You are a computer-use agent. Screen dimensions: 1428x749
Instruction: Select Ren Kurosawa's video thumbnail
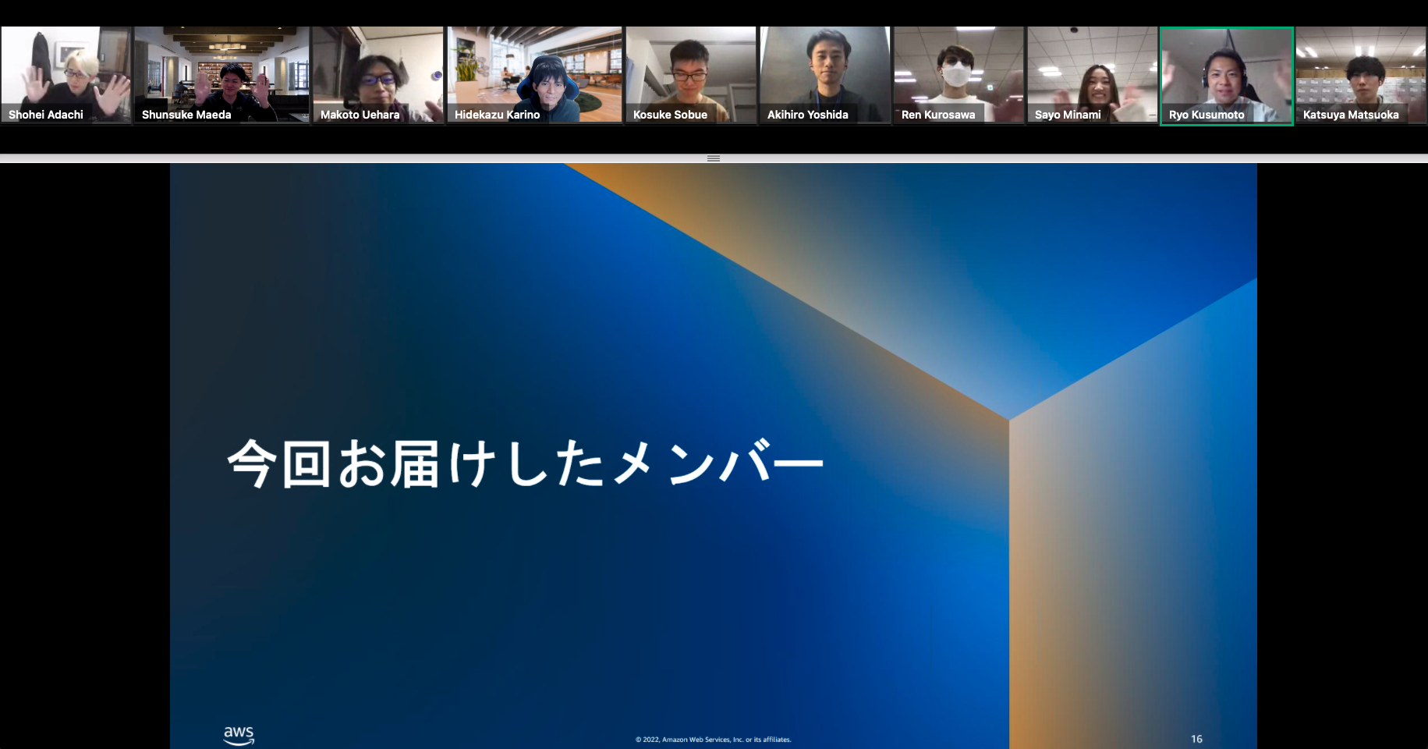(959, 75)
